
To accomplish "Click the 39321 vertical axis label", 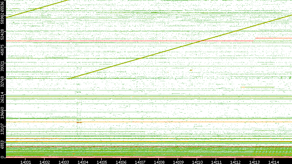I will click(x=2, y=66).
